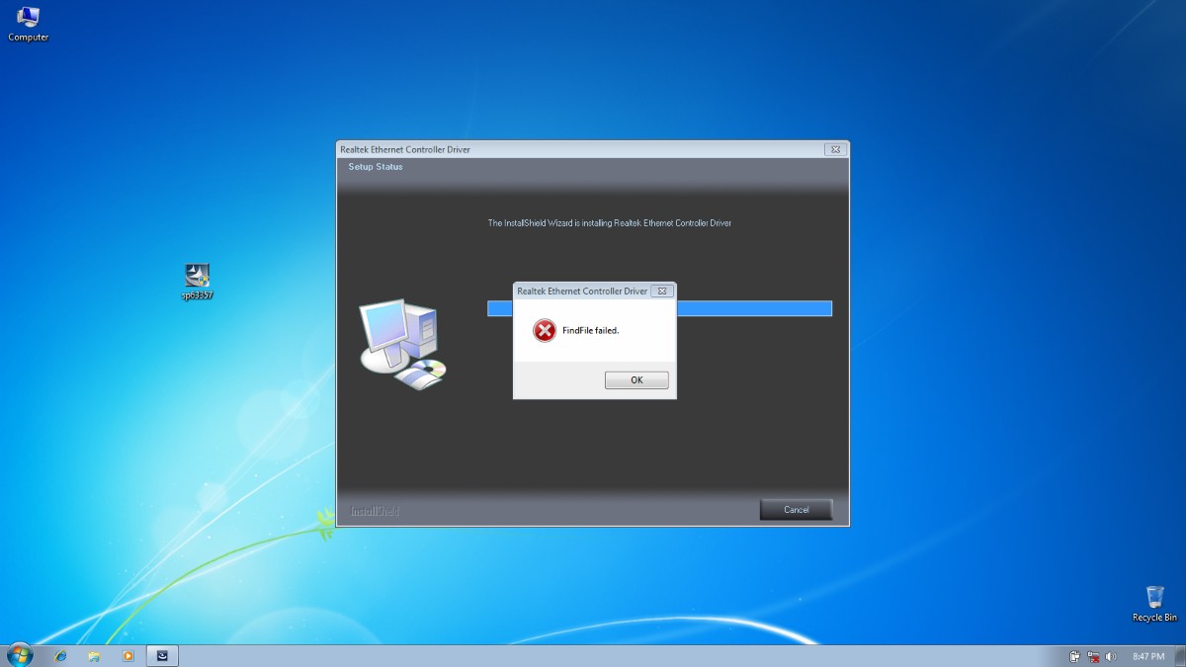
Task: Cancel the Realtek driver installation
Action: 796,510
